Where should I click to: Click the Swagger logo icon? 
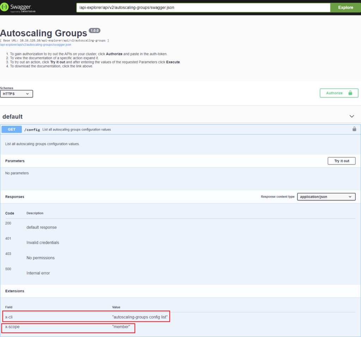coord(4,7)
